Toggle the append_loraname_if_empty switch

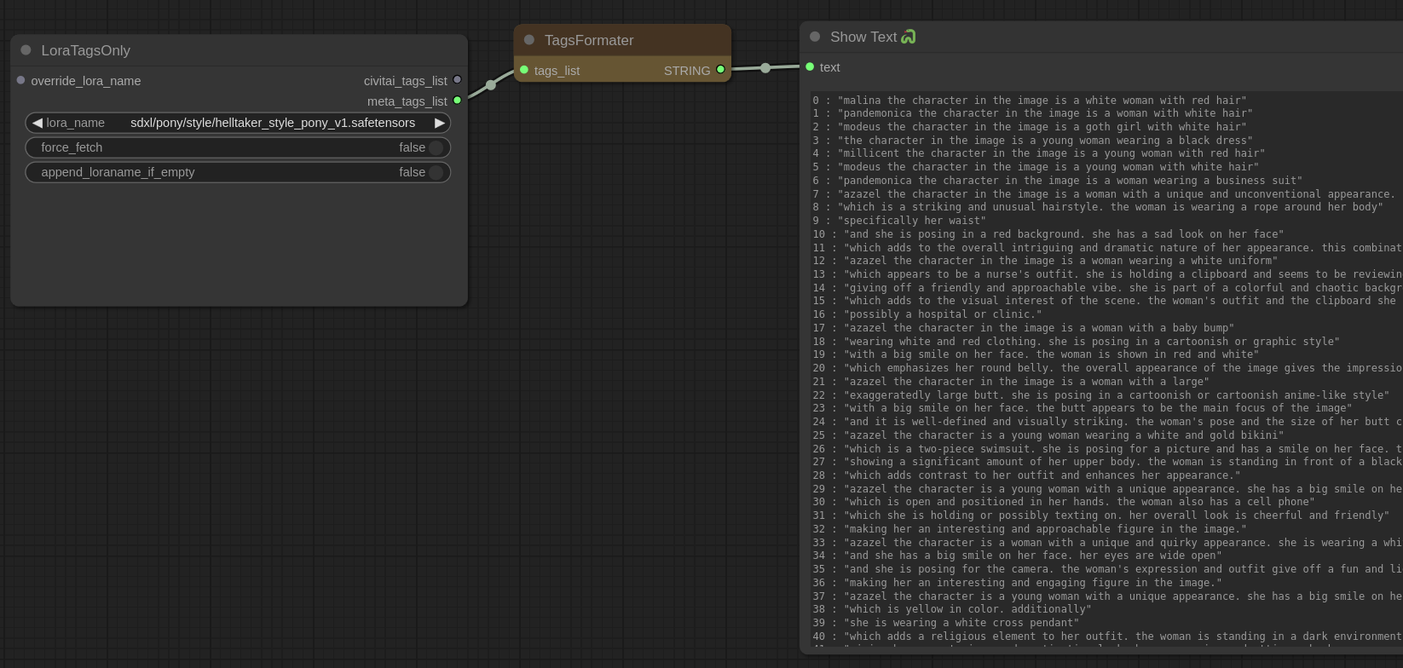[435, 172]
